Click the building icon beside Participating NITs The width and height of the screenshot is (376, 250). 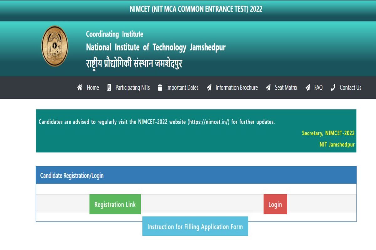click(x=109, y=87)
